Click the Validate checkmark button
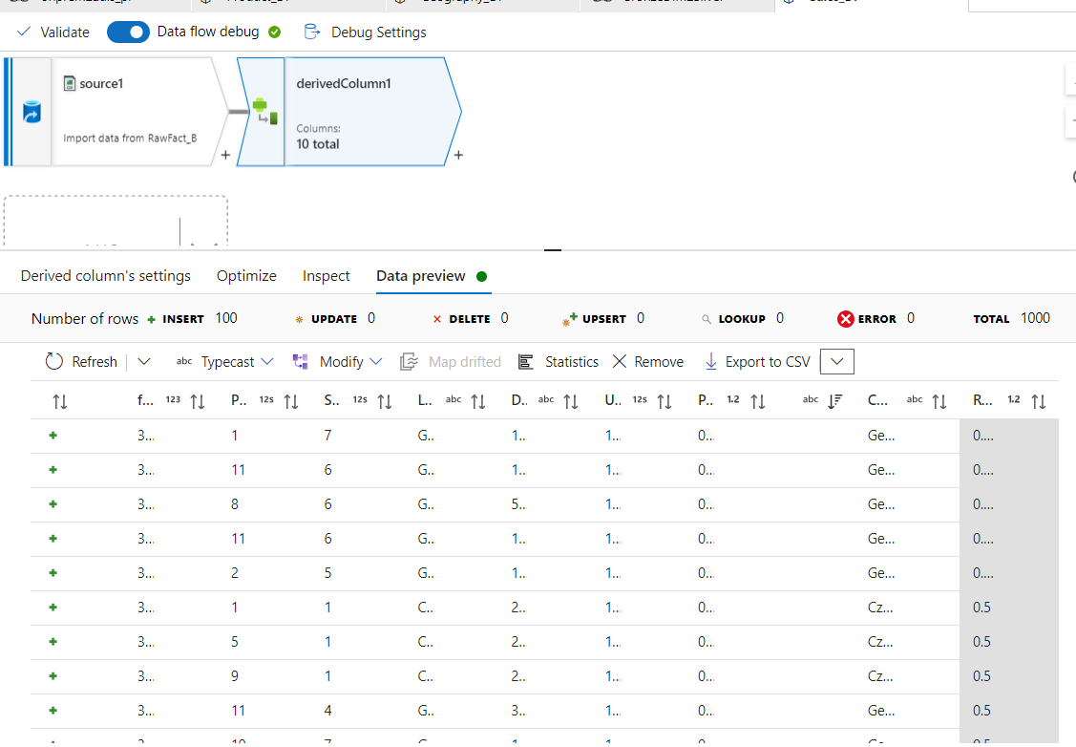 [53, 32]
